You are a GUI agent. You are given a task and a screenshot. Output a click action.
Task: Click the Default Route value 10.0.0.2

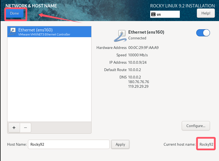[x=135, y=70]
